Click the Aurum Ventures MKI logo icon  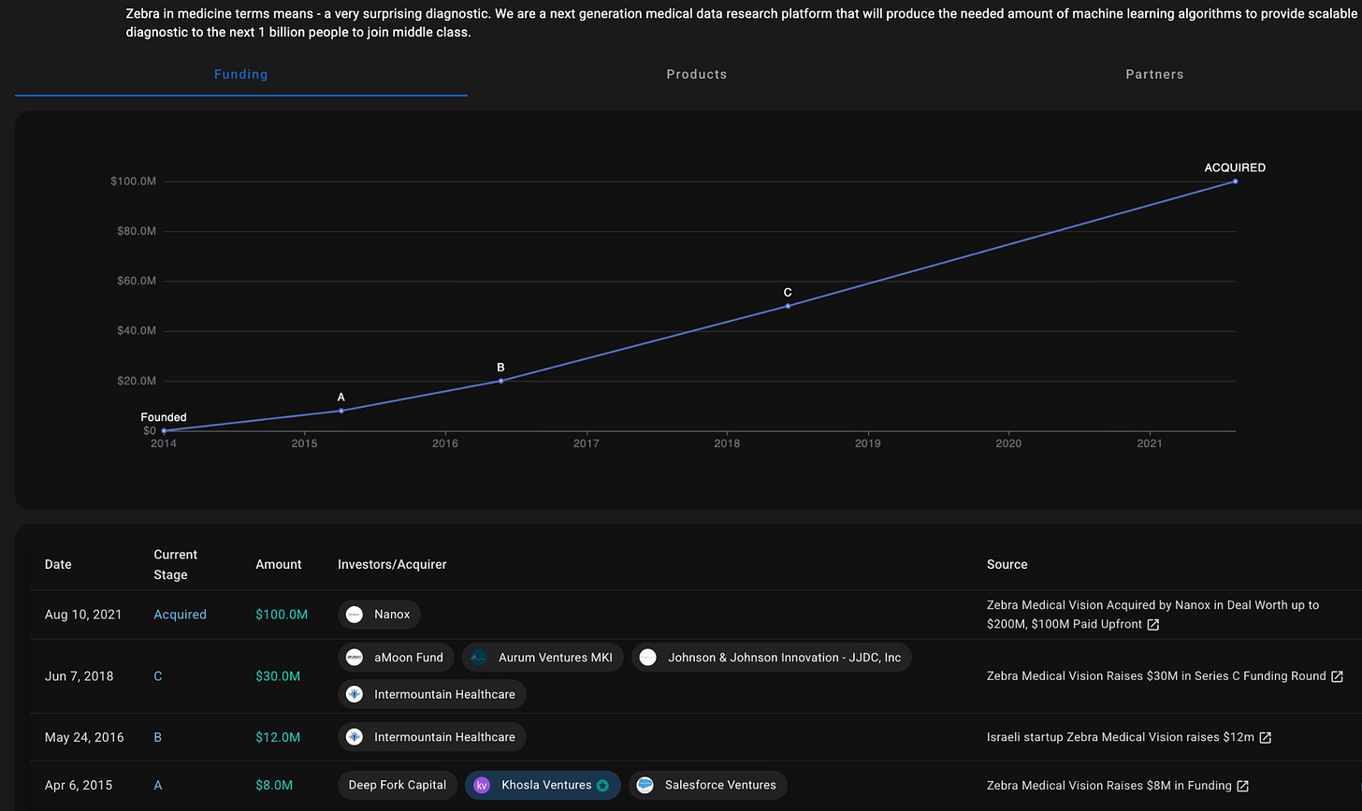point(479,658)
